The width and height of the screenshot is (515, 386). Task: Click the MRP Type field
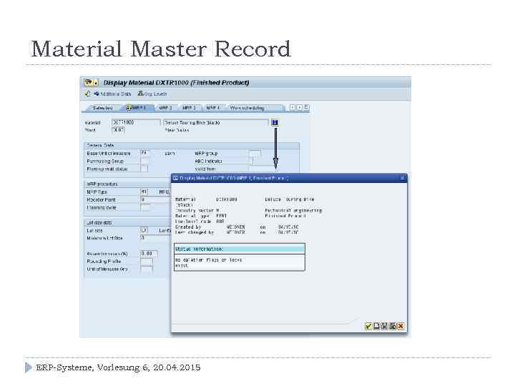point(144,192)
